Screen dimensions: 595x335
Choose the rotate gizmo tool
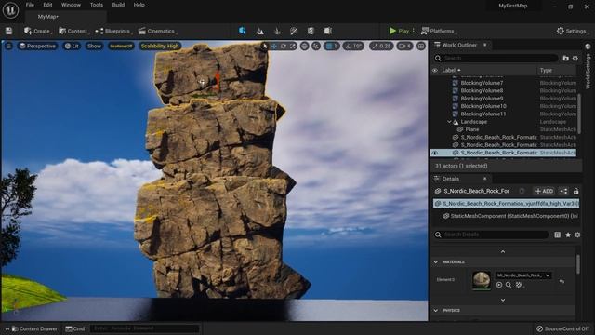[x=283, y=46]
